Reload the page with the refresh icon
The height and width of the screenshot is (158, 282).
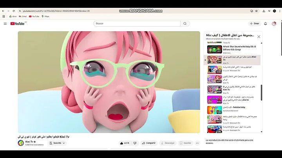(14, 11)
